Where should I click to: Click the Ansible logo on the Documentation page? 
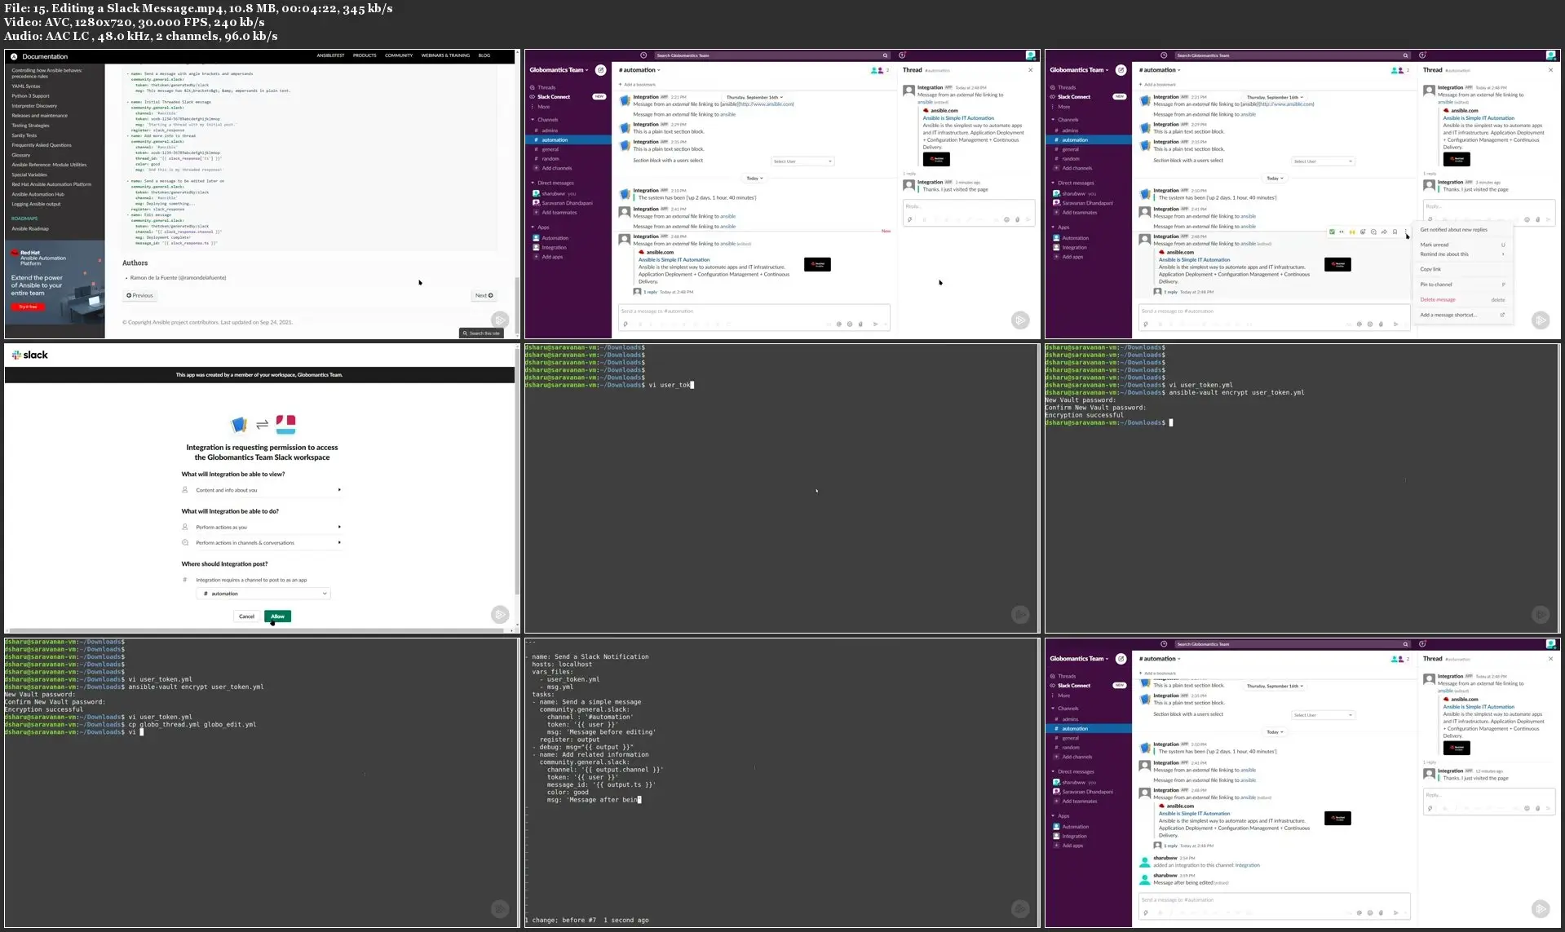pos(14,56)
